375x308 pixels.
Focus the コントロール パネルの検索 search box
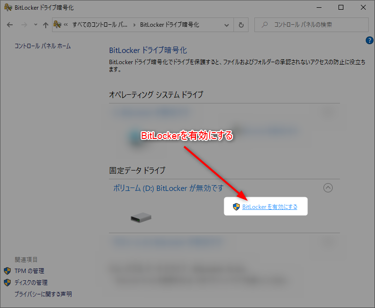(311, 25)
